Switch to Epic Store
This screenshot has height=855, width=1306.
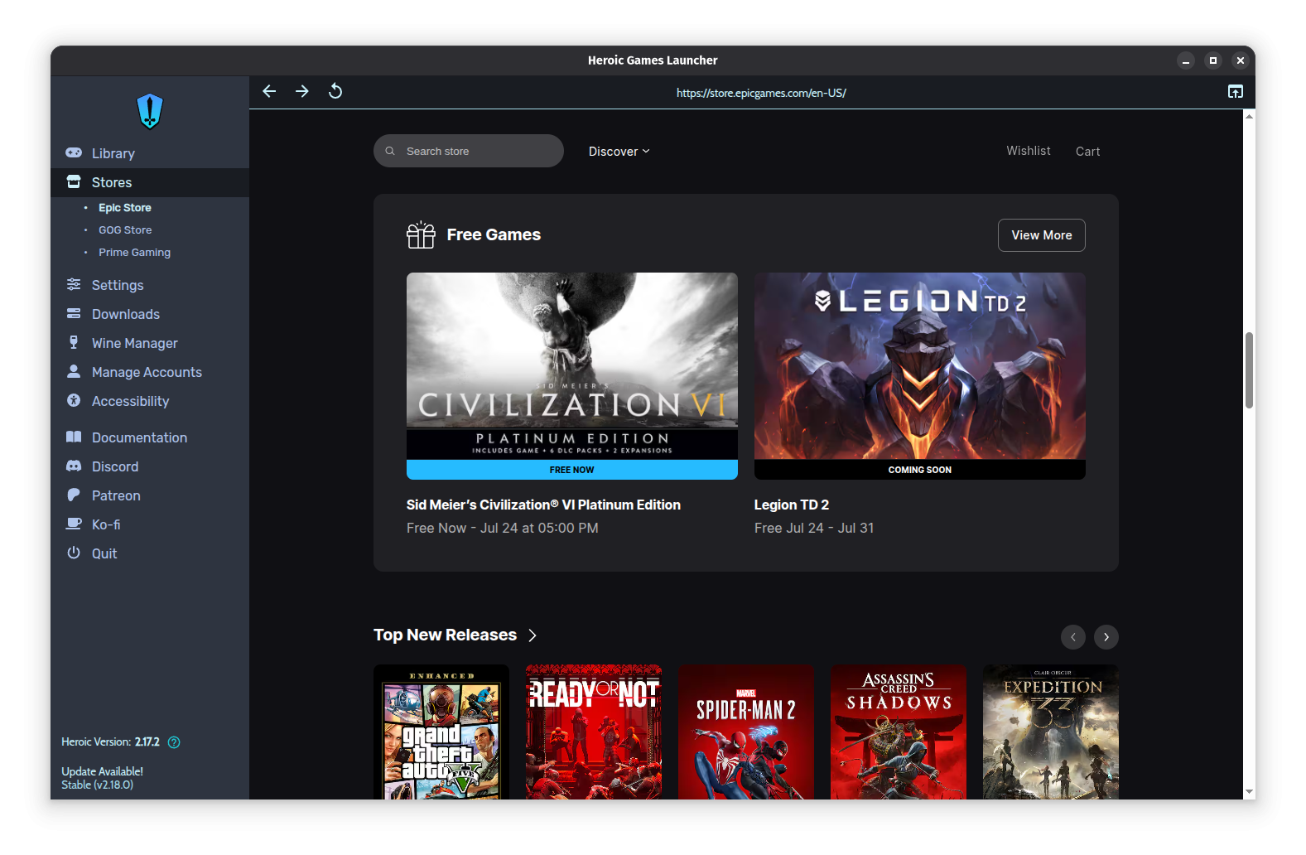point(125,208)
